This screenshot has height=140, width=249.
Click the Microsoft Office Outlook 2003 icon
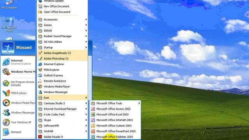tap(93, 126)
